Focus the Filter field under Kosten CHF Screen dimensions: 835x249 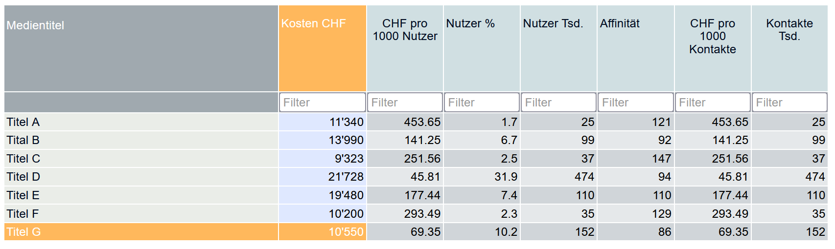pyautogui.click(x=322, y=103)
